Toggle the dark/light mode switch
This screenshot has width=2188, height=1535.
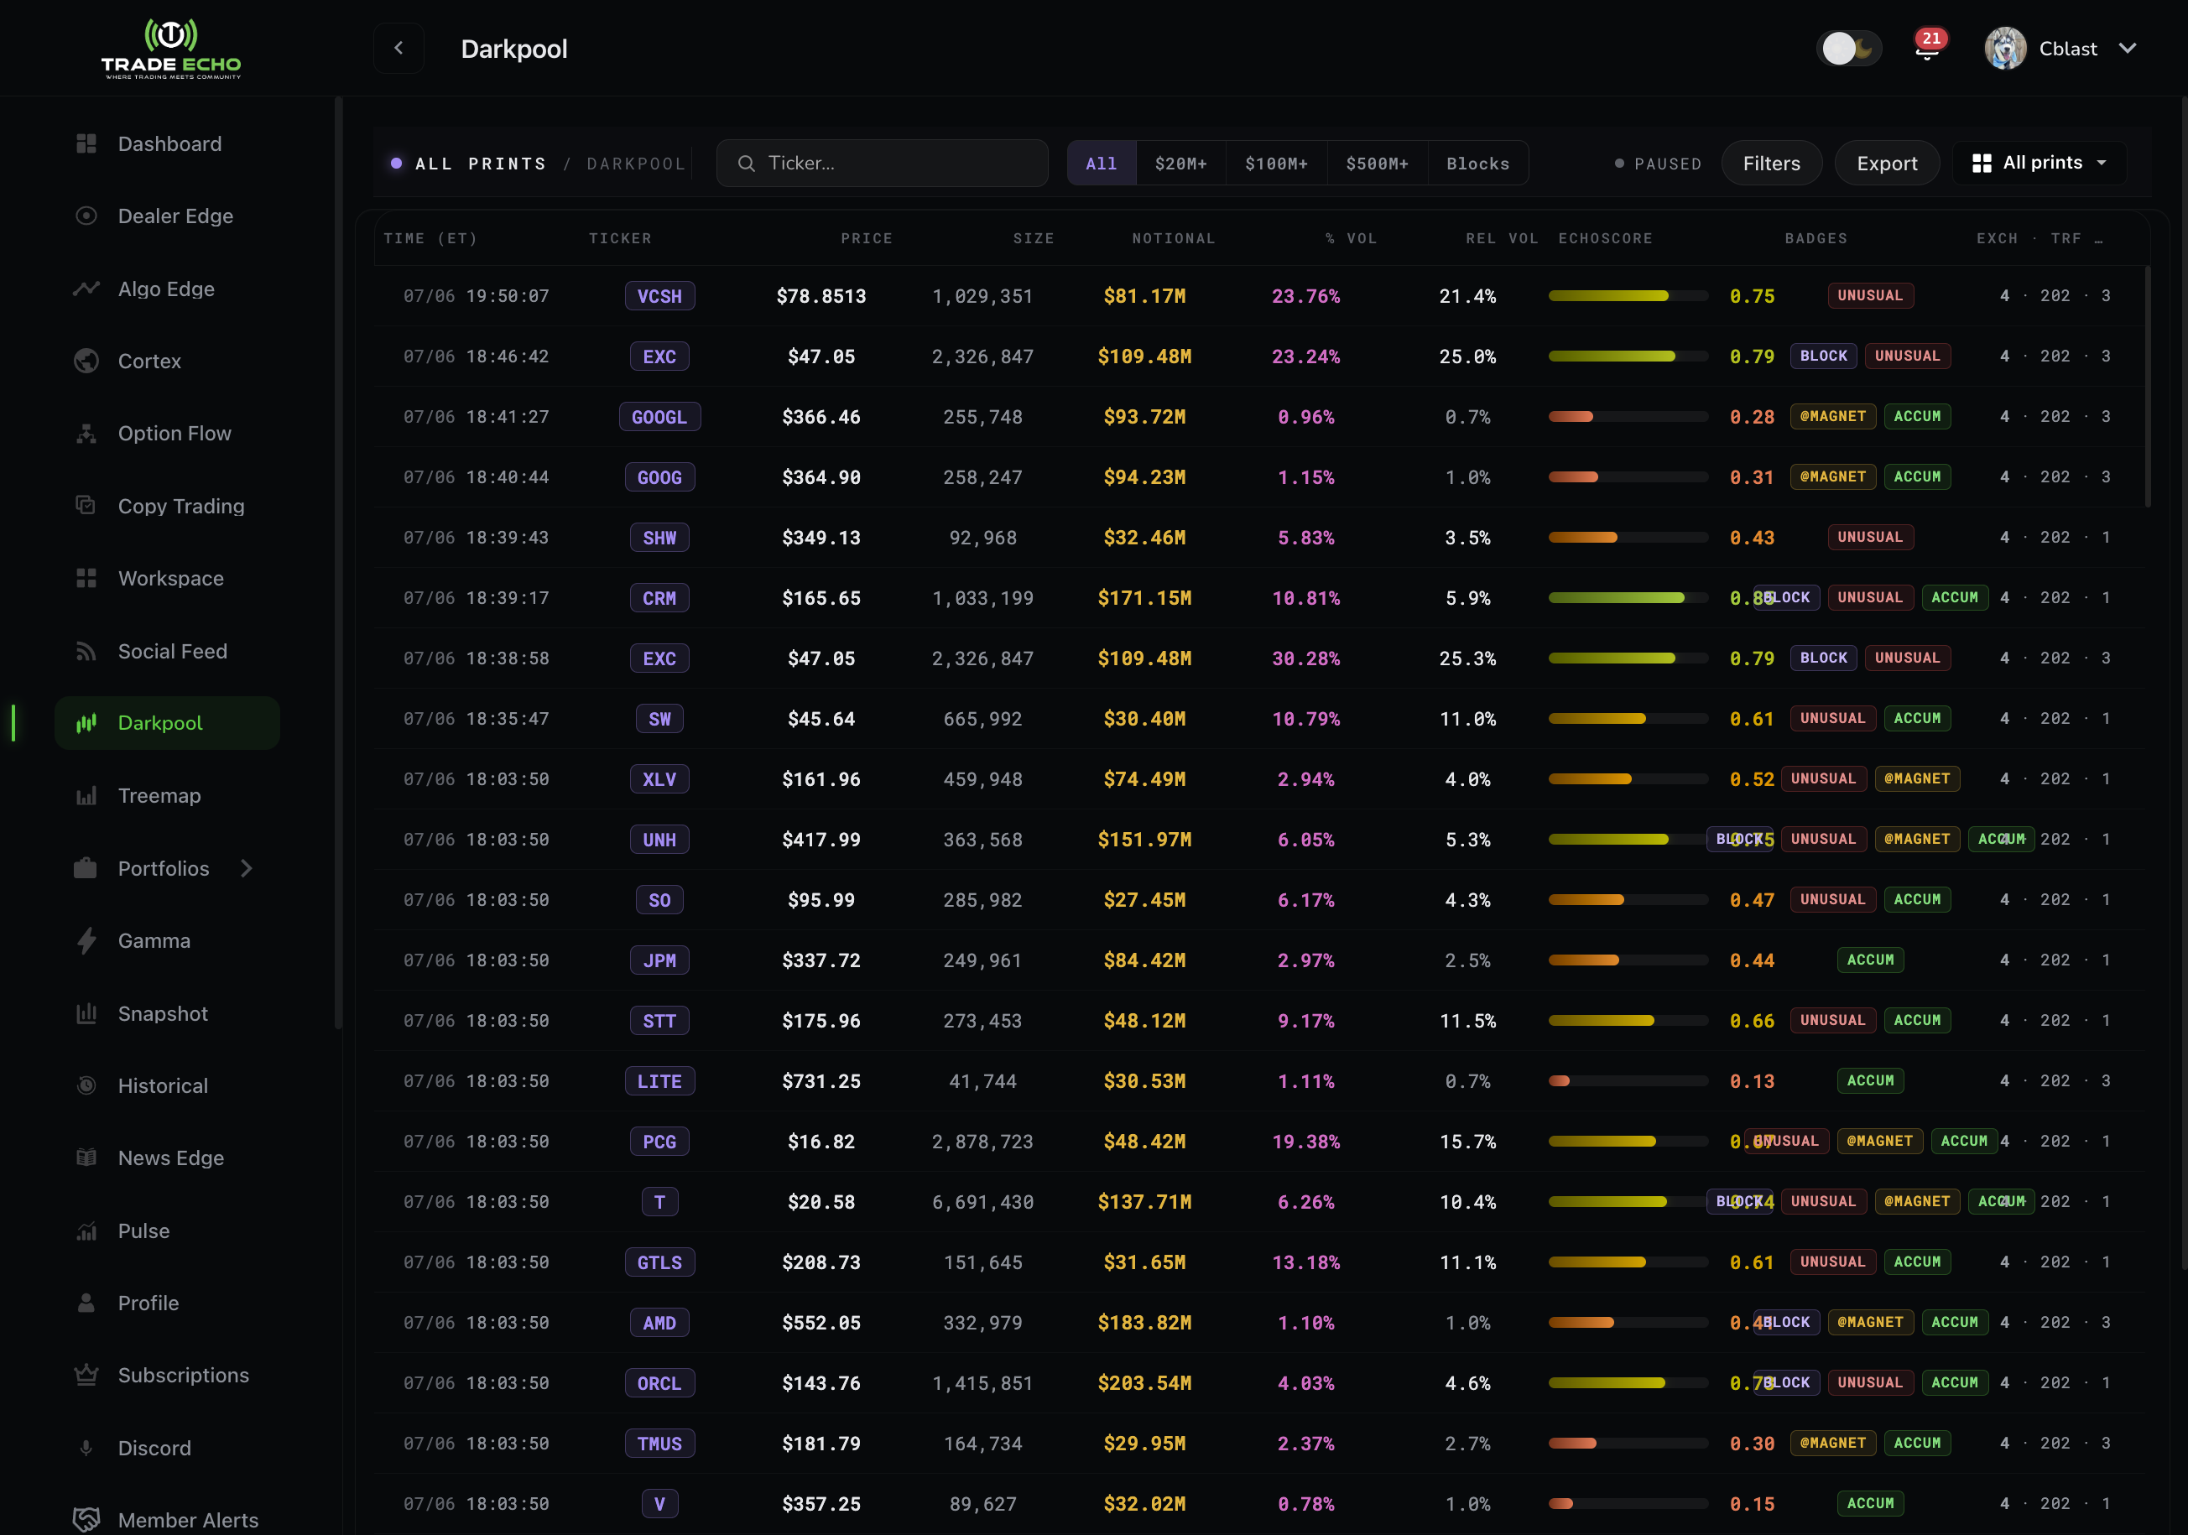pyautogui.click(x=1849, y=48)
